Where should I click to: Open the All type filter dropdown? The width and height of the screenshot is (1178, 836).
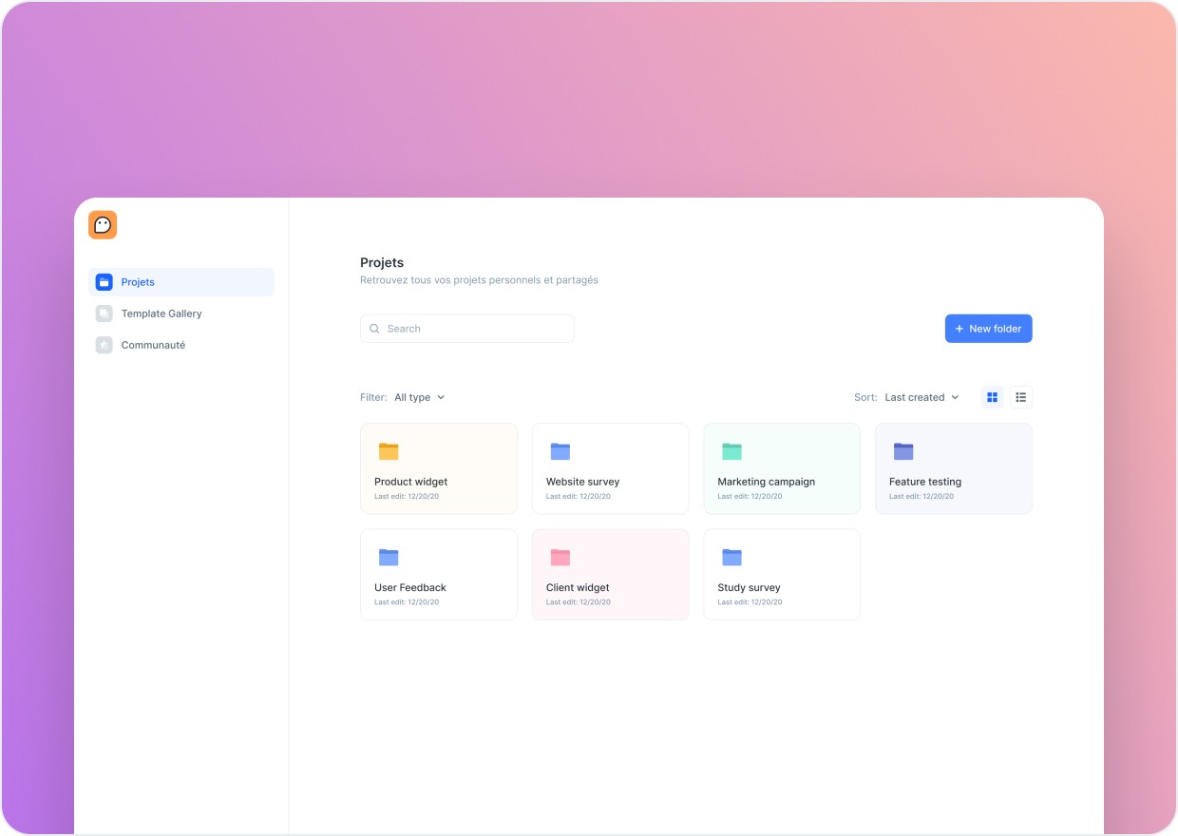tap(420, 397)
